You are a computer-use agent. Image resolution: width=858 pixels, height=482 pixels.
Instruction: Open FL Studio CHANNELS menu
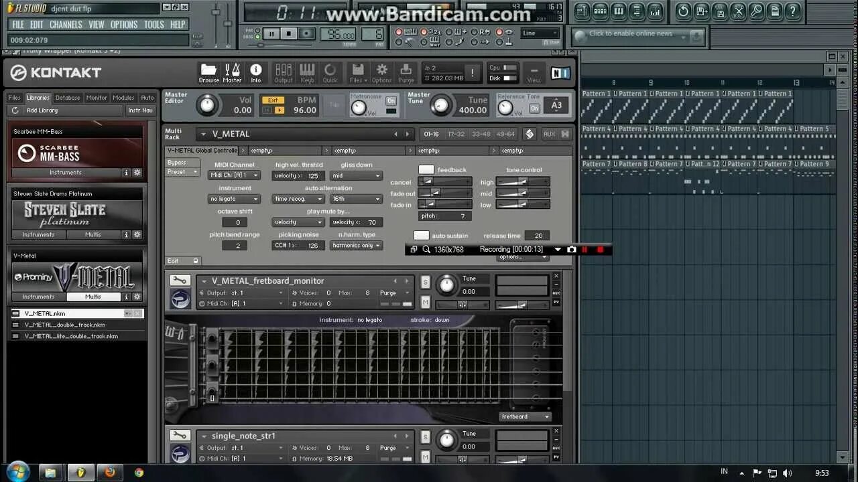[x=66, y=25]
